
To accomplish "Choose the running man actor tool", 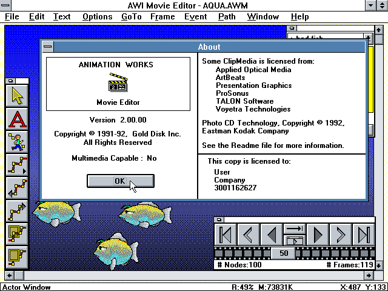I will click(x=17, y=142).
